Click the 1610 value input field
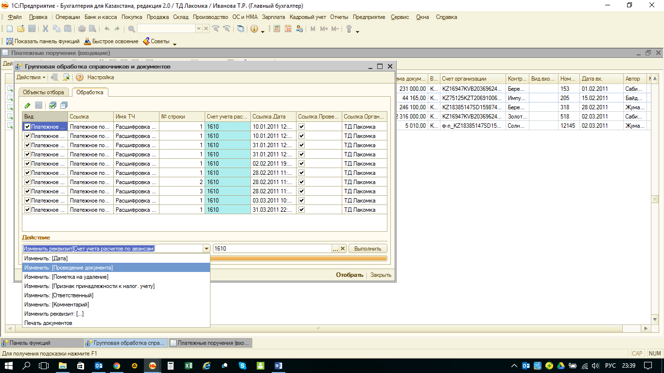664x373 pixels. point(272,249)
